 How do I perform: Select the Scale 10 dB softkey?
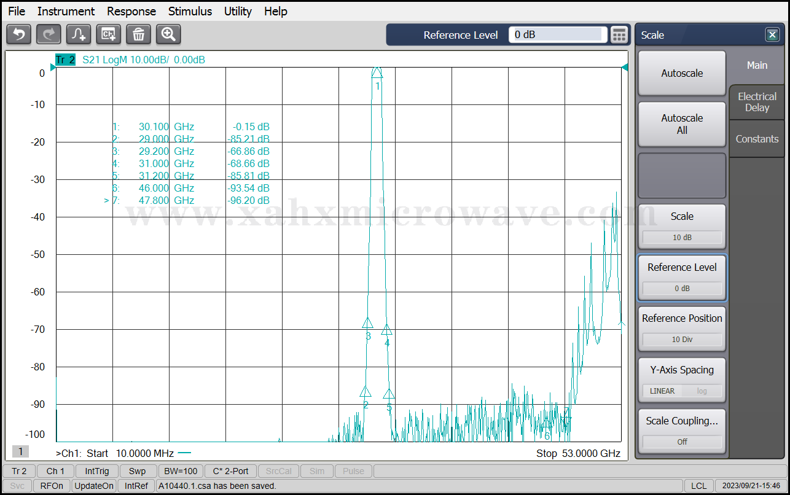click(682, 227)
